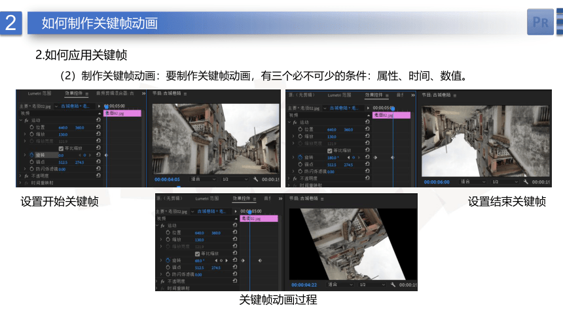The height and width of the screenshot is (316, 563).
Task: Toggle 不透明度 fx switch in animation process screenshot
Action: pos(162,281)
